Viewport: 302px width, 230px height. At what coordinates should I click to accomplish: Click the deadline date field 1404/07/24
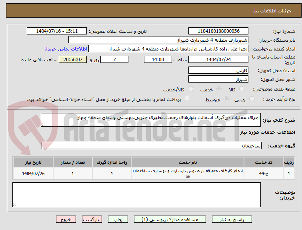pos(218,59)
